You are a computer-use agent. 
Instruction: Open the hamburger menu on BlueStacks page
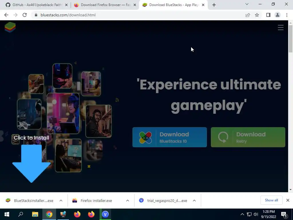[x=280, y=27]
